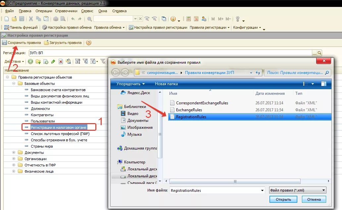Viewport: 342px width, 210px height.
Task: Open the Directories (Справочники) menu
Action: tap(66, 11)
